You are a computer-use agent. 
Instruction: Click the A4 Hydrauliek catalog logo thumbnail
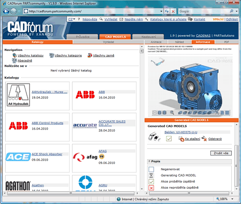18,95
